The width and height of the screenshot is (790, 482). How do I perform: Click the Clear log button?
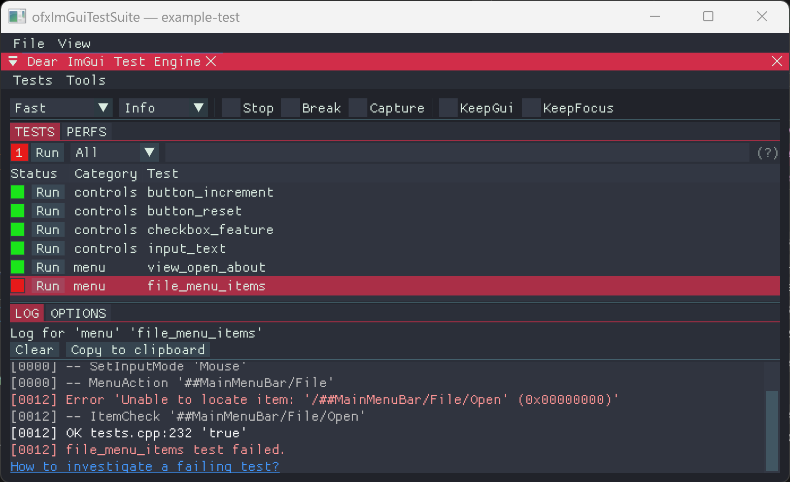(x=35, y=350)
